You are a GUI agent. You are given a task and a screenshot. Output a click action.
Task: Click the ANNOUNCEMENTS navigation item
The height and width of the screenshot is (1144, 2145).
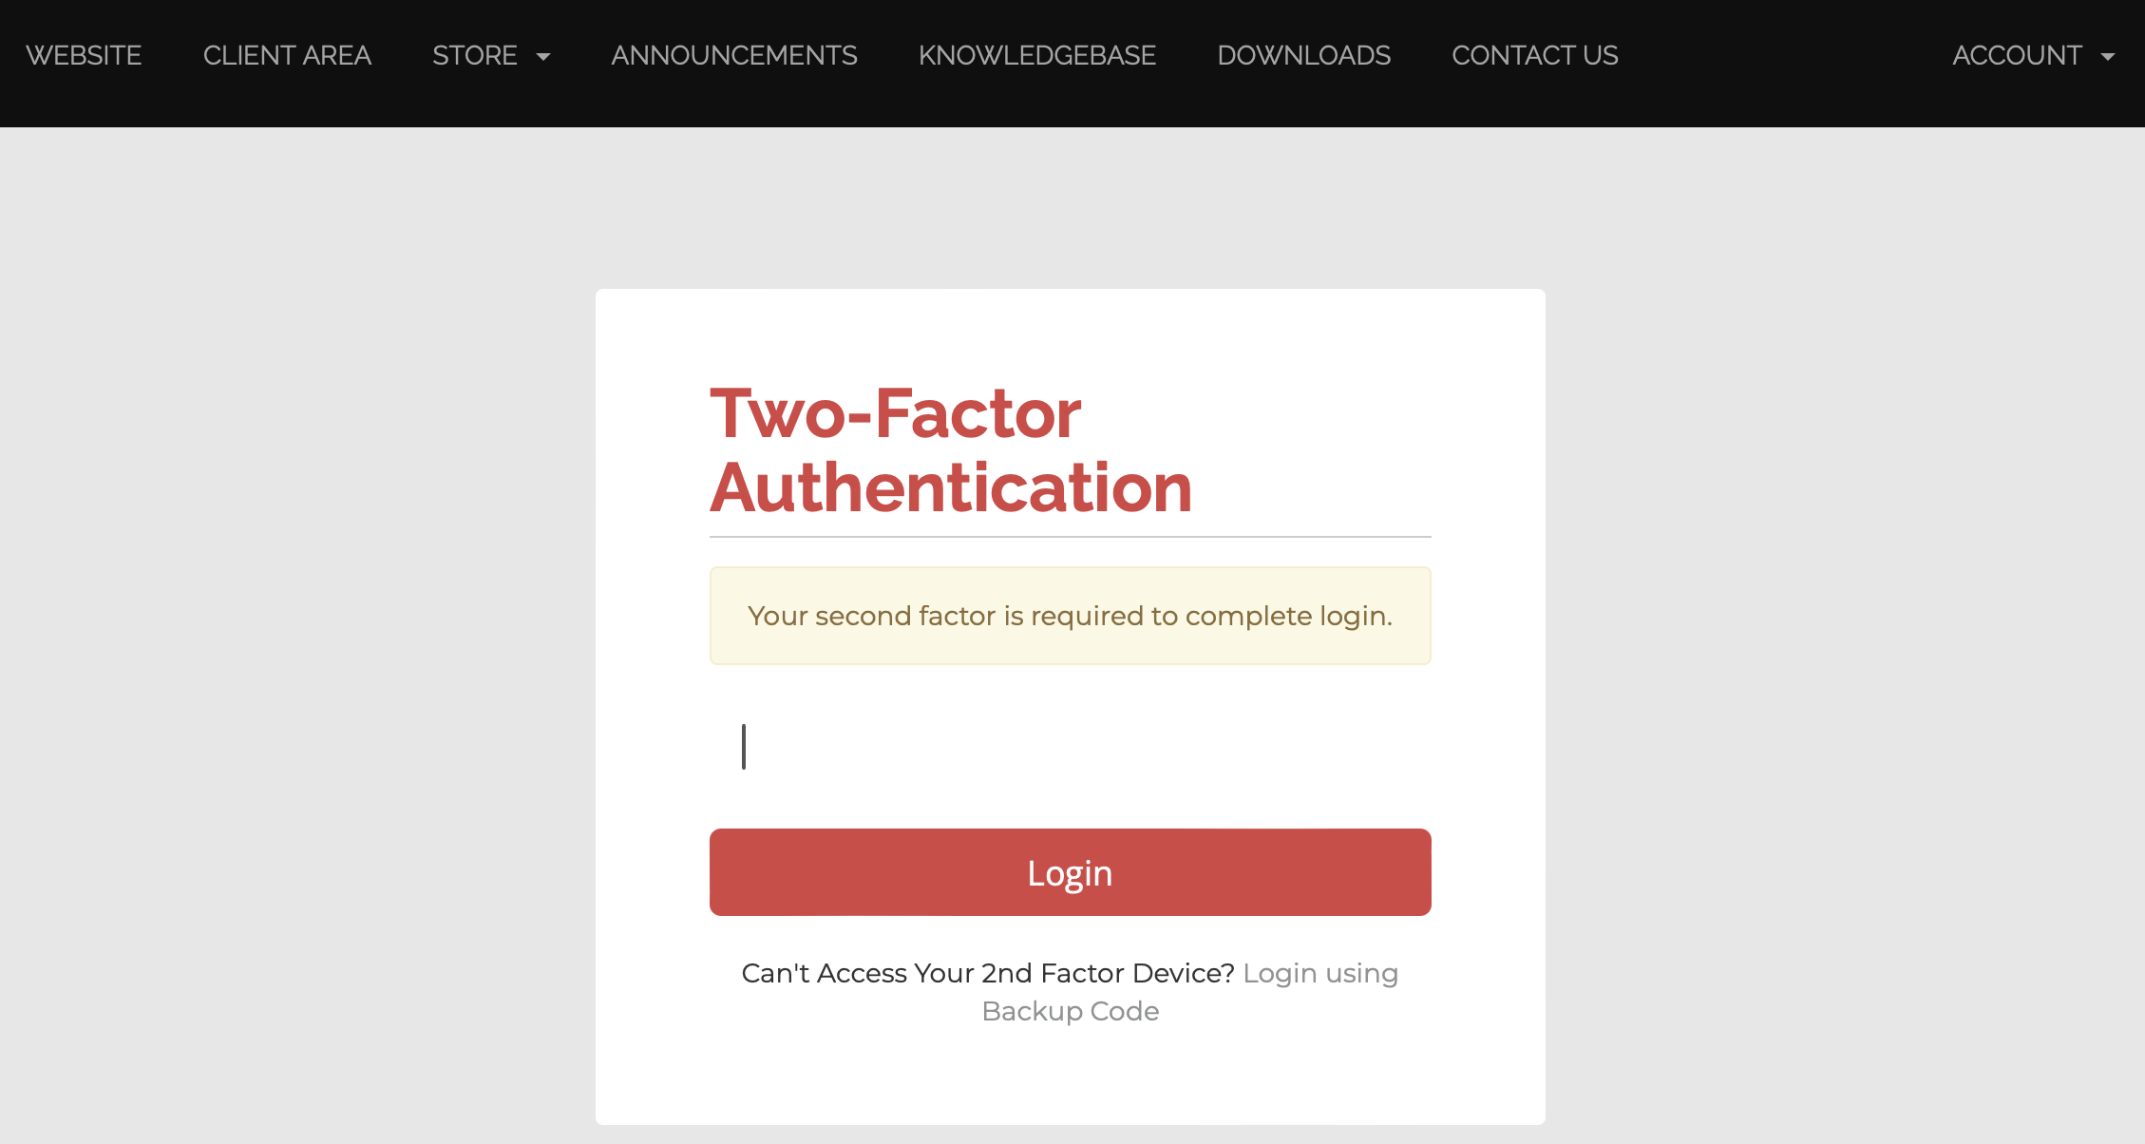tap(733, 55)
